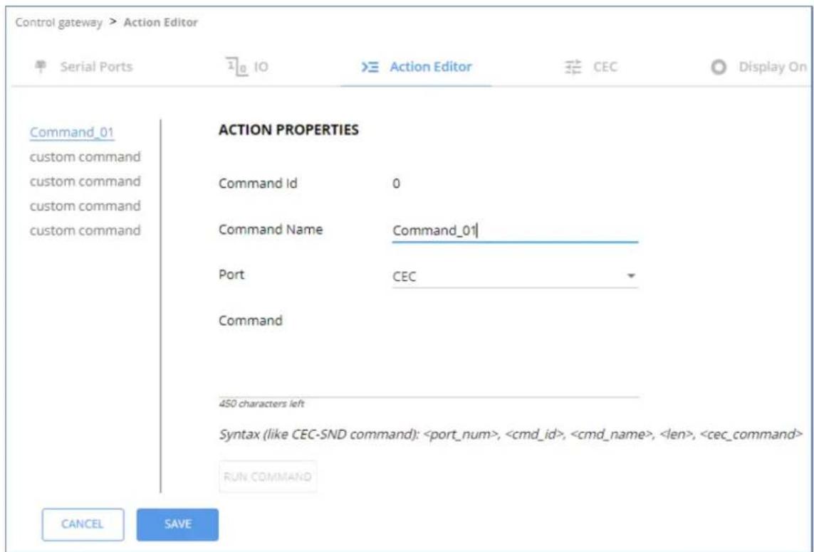The height and width of the screenshot is (552, 814).
Task: Click the Port label
Action: [231, 275]
